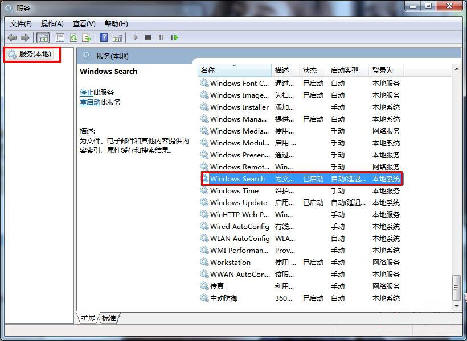Select the Workstation service name
This screenshot has width=467, height=341.
pos(230,262)
